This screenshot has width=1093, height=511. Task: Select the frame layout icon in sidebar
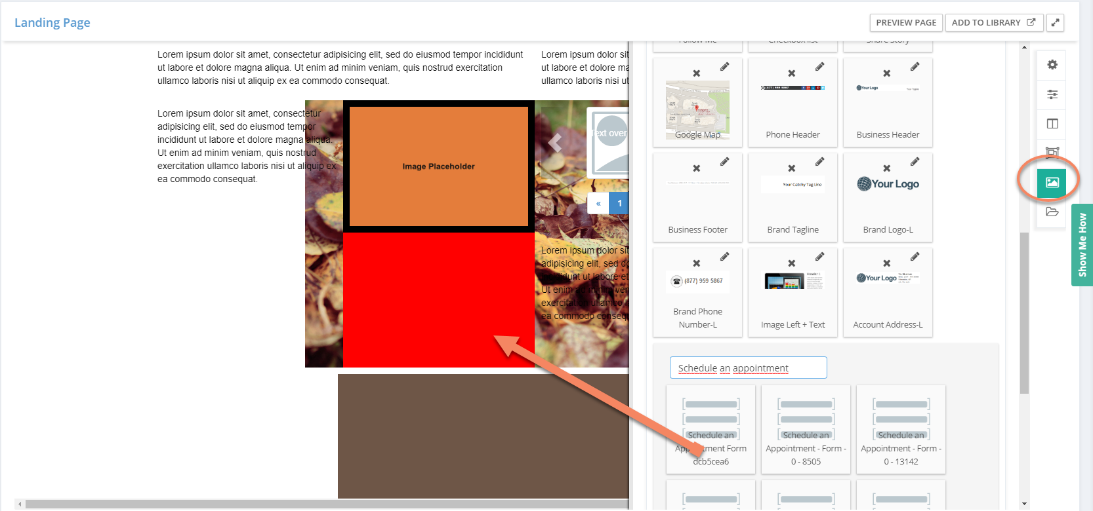(x=1052, y=153)
